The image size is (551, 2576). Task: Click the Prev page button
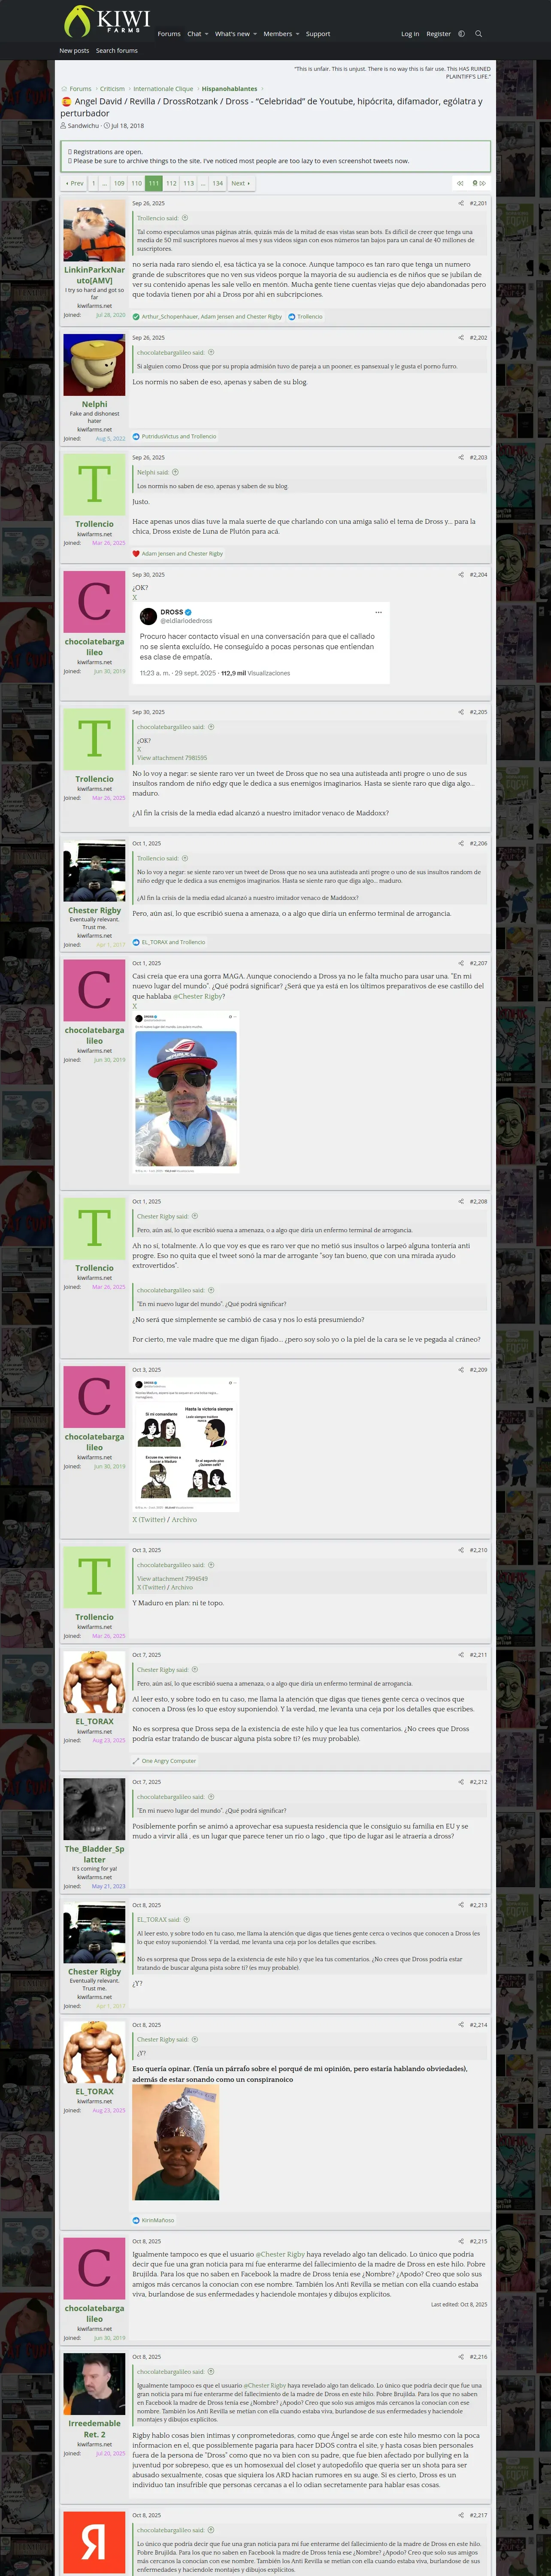click(x=75, y=183)
